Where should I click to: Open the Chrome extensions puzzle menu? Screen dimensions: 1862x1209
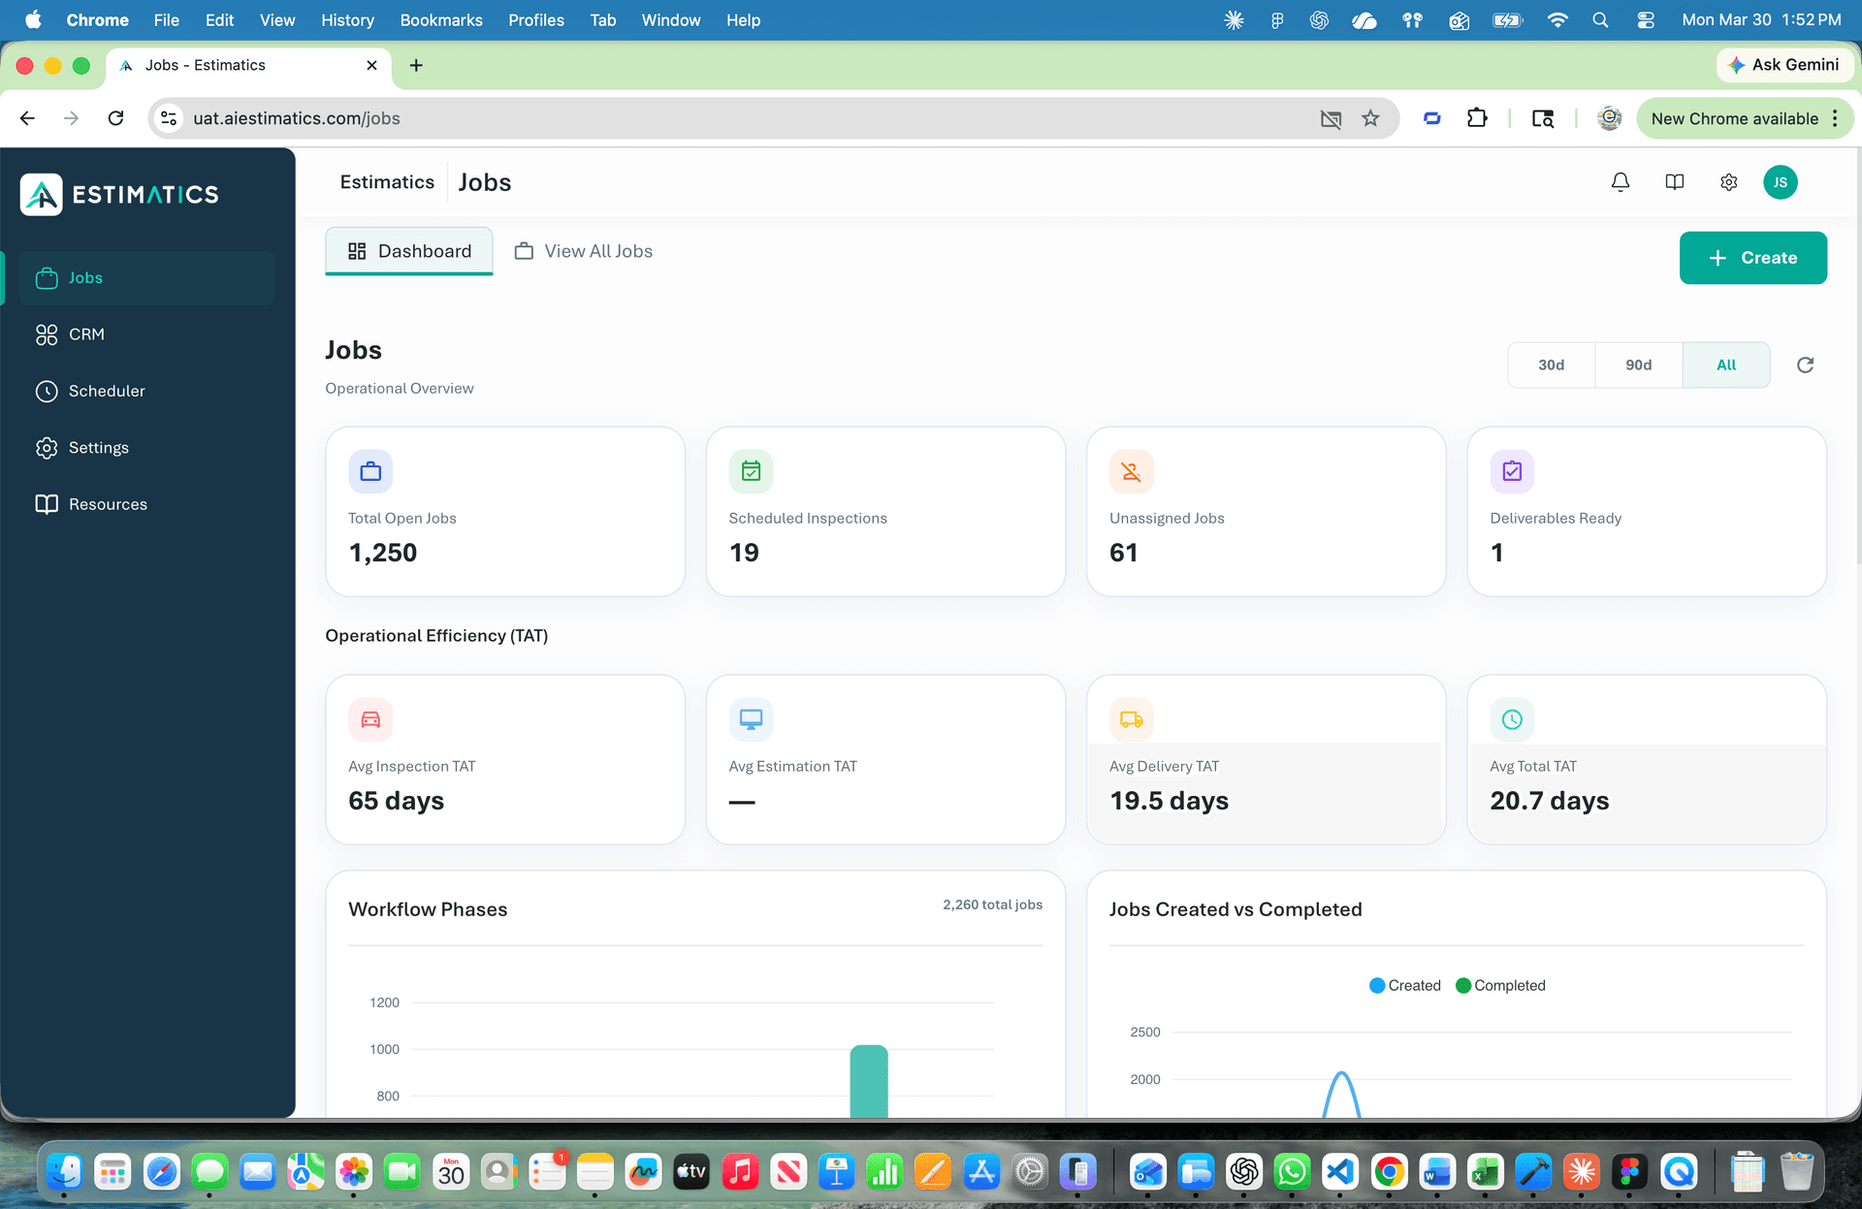(x=1478, y=117)
